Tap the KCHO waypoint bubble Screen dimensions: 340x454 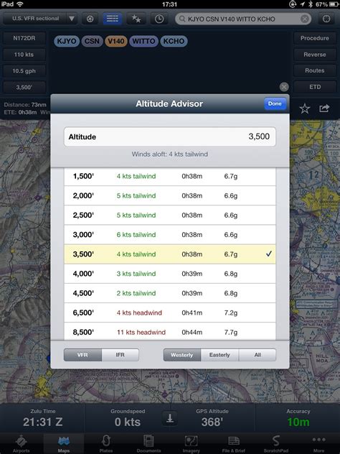(174, 41)
